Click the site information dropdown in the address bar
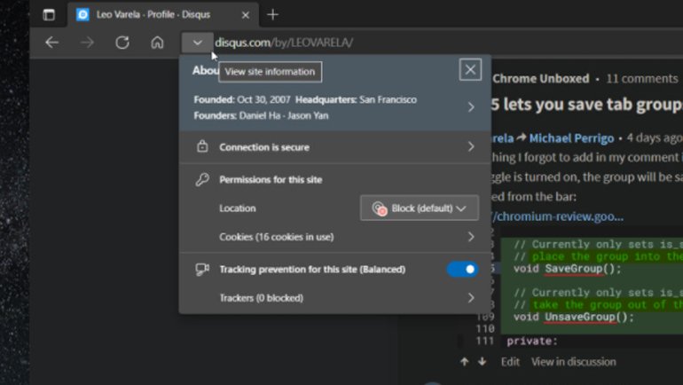The image size is (683, 385). [197, 43]
